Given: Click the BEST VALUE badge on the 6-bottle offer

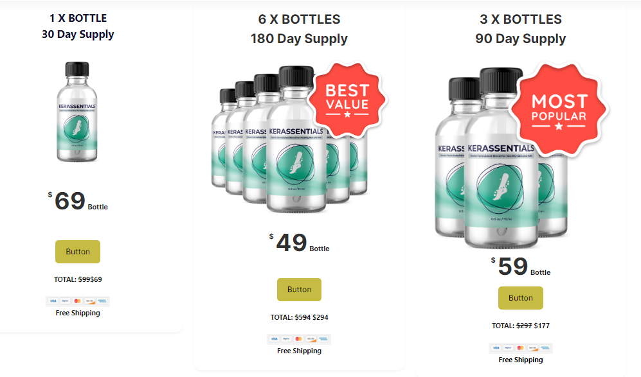Looking at the screenshot, I should (x=347, y=98).
